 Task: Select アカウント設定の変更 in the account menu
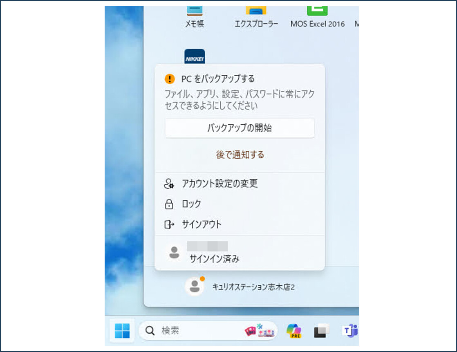[x=220, y=184]
